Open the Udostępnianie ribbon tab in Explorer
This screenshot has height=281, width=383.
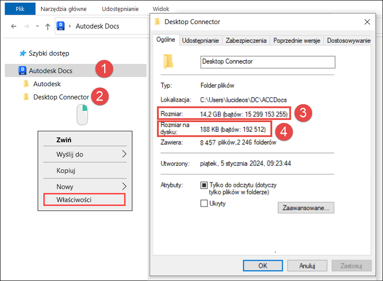point(120,9)
